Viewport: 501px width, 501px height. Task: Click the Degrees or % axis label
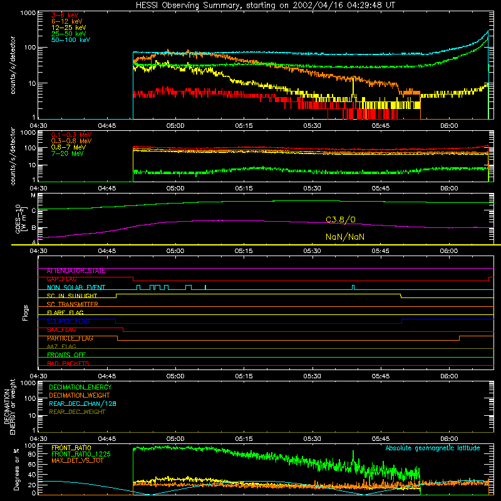17,469
